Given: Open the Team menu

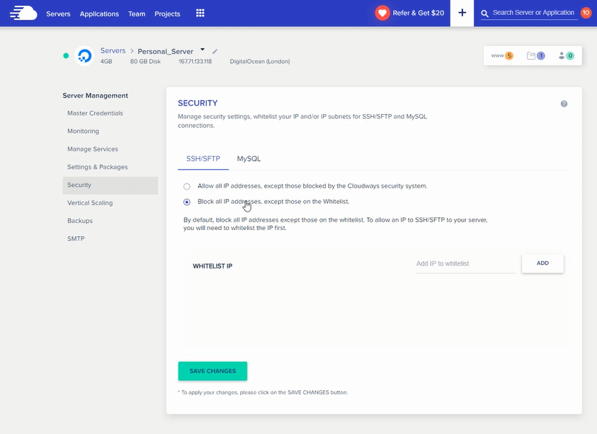Looking at the screenshot, I should pos(136,13).
